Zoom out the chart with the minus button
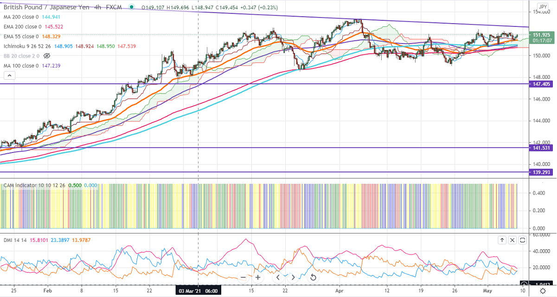The height and width of the screenshot is (297, 557). point(243,278)
